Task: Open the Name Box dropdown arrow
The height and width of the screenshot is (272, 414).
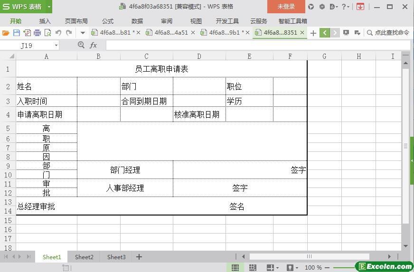Action: pyautogui.click(x=56, y=46)
